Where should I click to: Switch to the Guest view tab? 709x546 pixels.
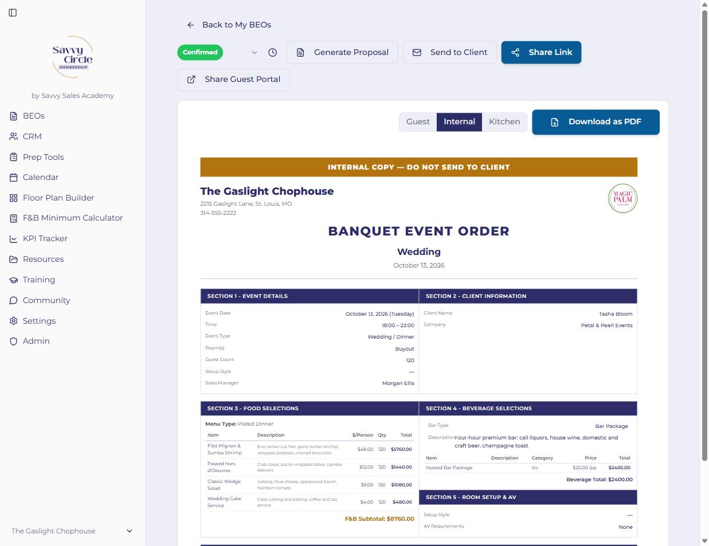418,121
